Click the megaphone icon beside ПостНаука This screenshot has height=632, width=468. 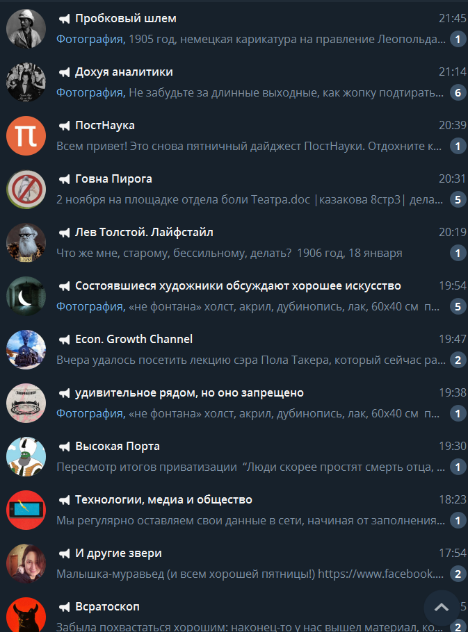pyautogui.click(x=64, y=126)
